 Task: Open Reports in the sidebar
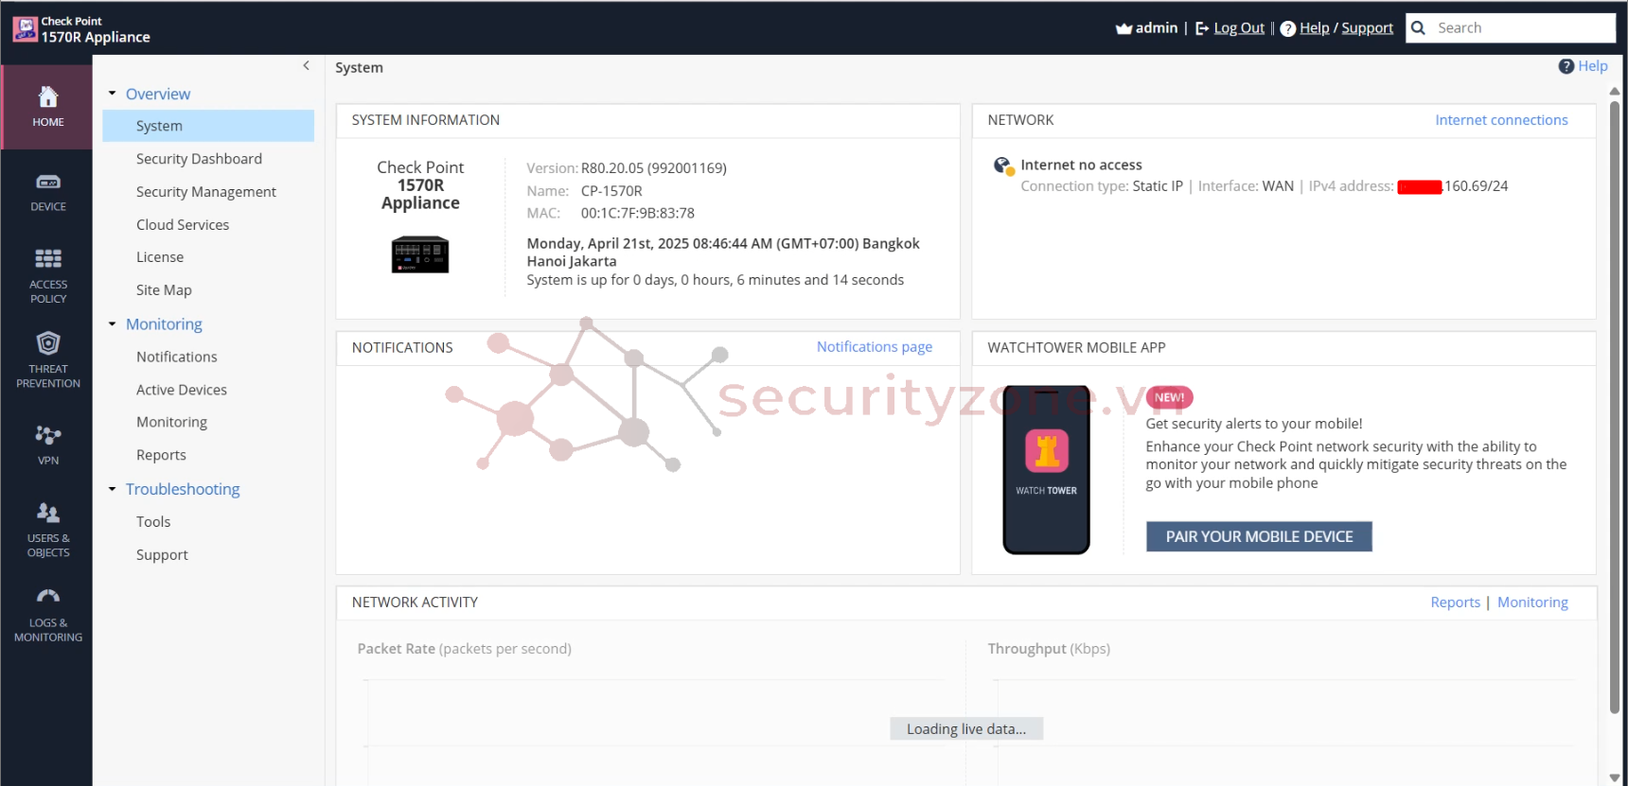(x=161, y=455)
